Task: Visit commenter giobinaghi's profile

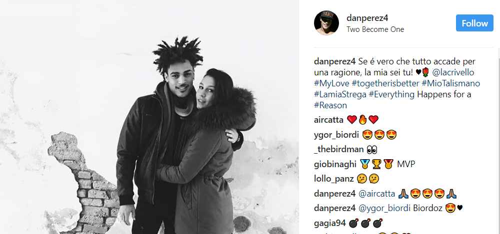Action: [x=335, y=164]
